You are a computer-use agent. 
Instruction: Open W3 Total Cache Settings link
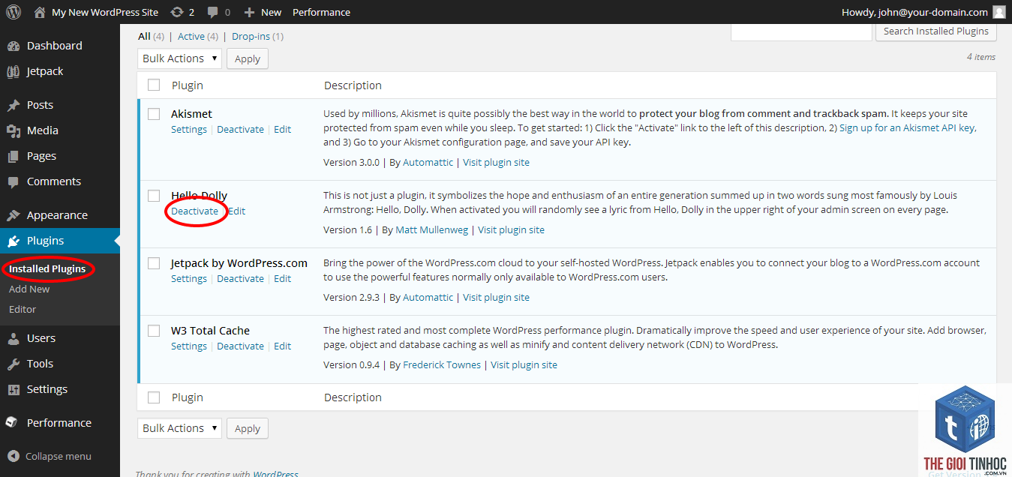189,346
